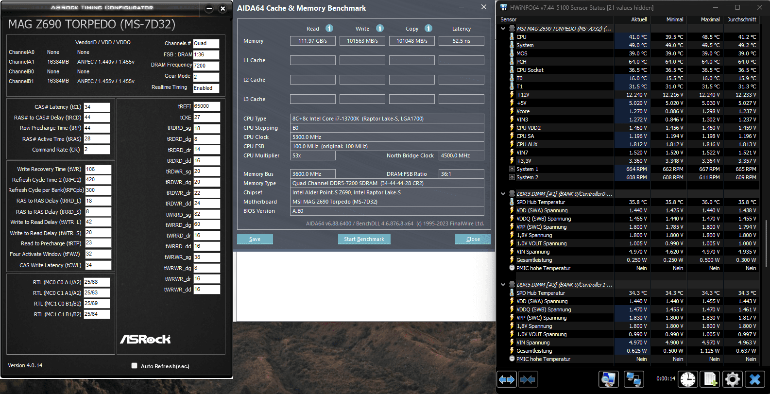Viewport: 770px width, 394px height.
Task: Click the Durchschnitt column header
Action: coord(741,19)
